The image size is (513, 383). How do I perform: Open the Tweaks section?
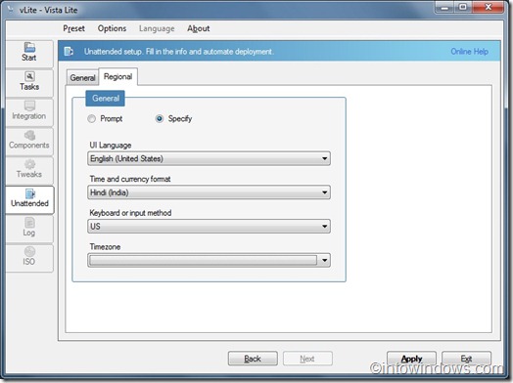(x=29, y=170)
